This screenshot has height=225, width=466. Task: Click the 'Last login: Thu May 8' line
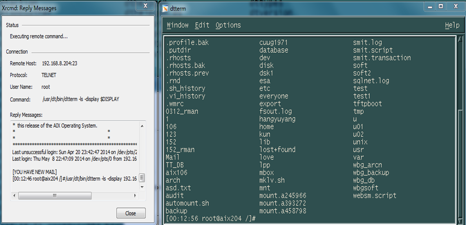(x=74, y=159)
